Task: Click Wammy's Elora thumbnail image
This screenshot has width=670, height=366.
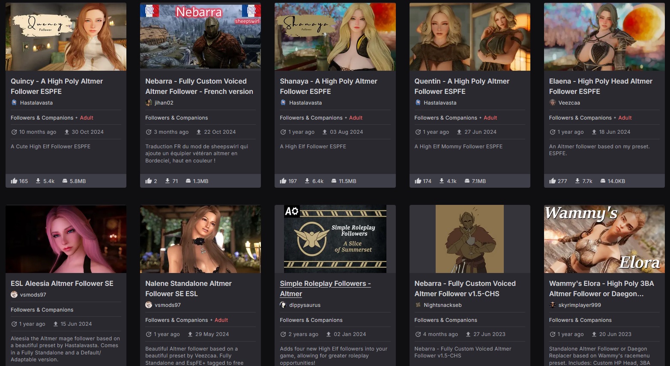Action: 604,239
